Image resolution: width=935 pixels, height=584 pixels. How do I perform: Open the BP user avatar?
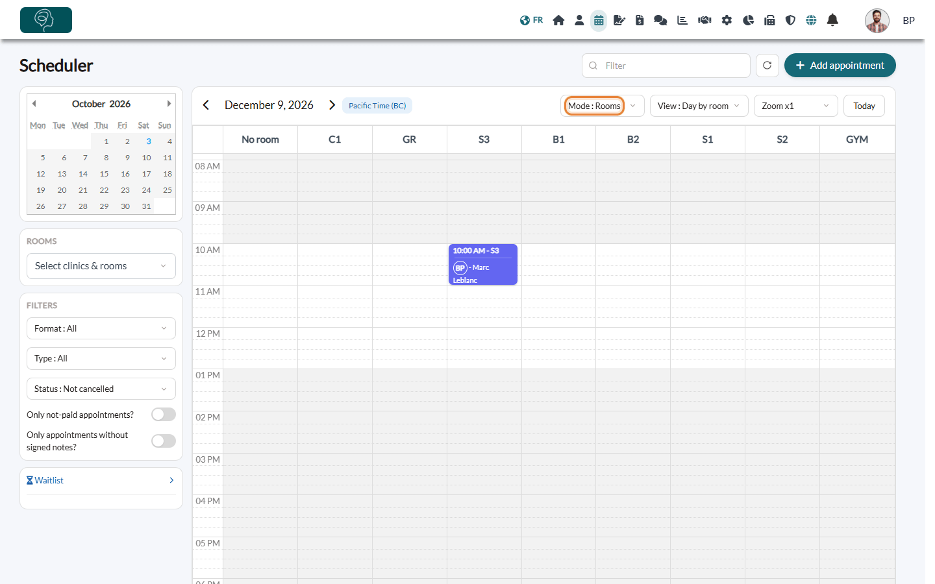point(877,21)
